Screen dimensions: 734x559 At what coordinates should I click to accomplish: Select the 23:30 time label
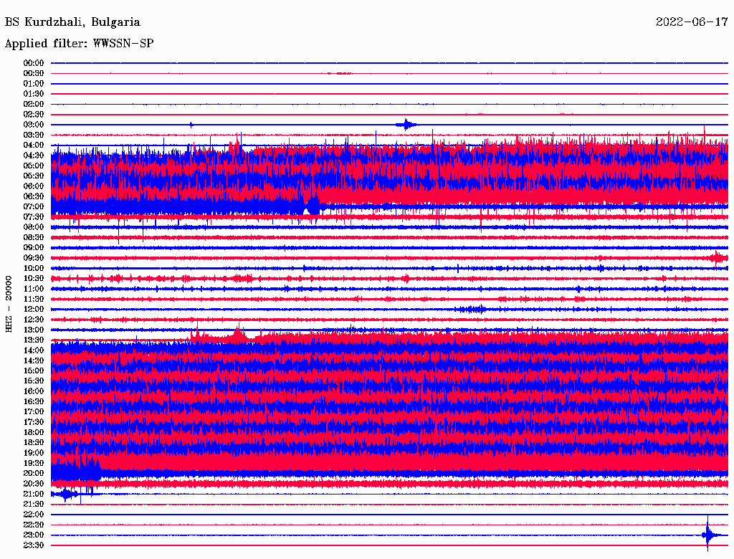(34, 545)
